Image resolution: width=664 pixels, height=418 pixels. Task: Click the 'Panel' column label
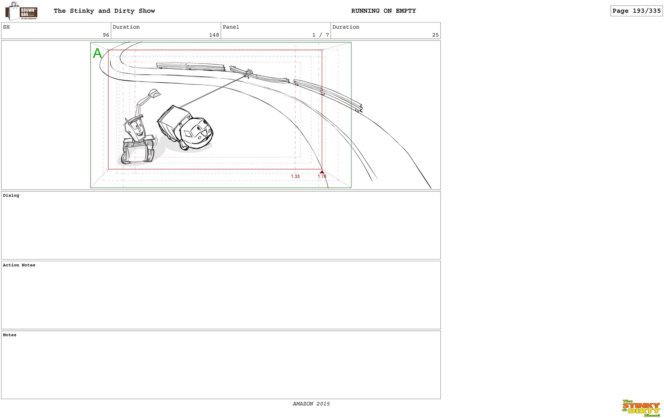[x=231, y=27]
